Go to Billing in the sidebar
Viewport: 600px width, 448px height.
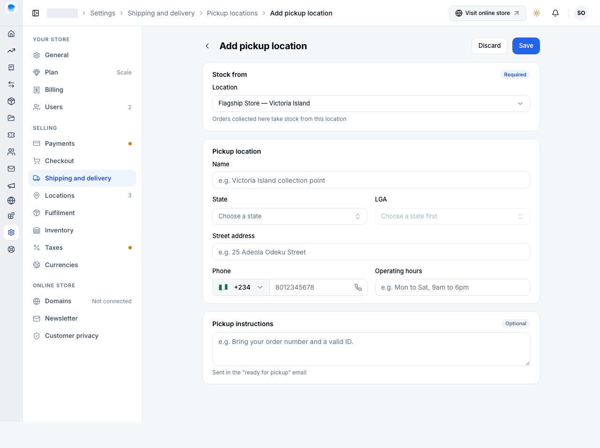tap(82, 90)
